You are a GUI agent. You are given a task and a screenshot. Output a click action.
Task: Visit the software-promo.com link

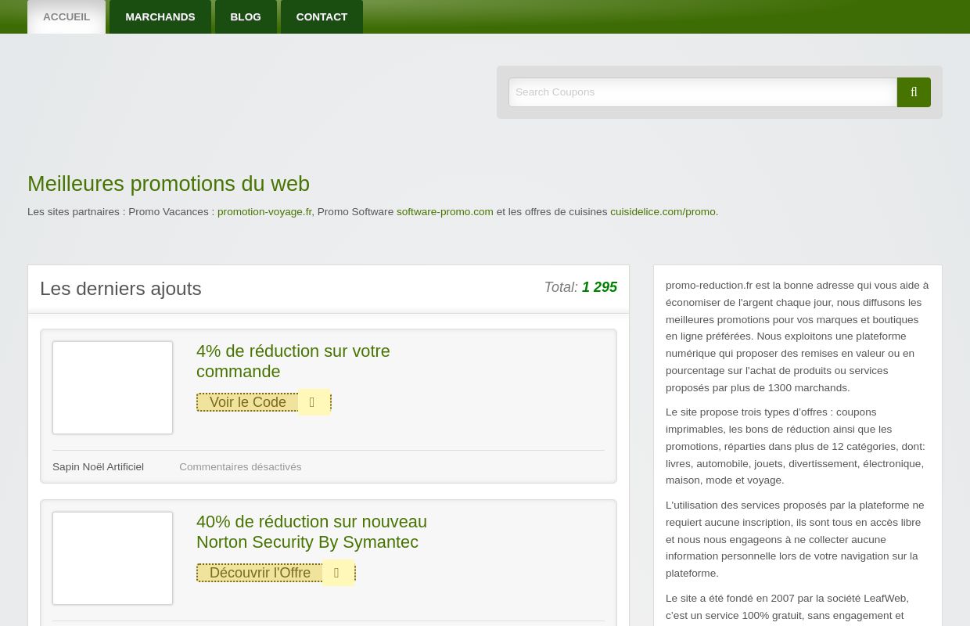tap(444, 211)
